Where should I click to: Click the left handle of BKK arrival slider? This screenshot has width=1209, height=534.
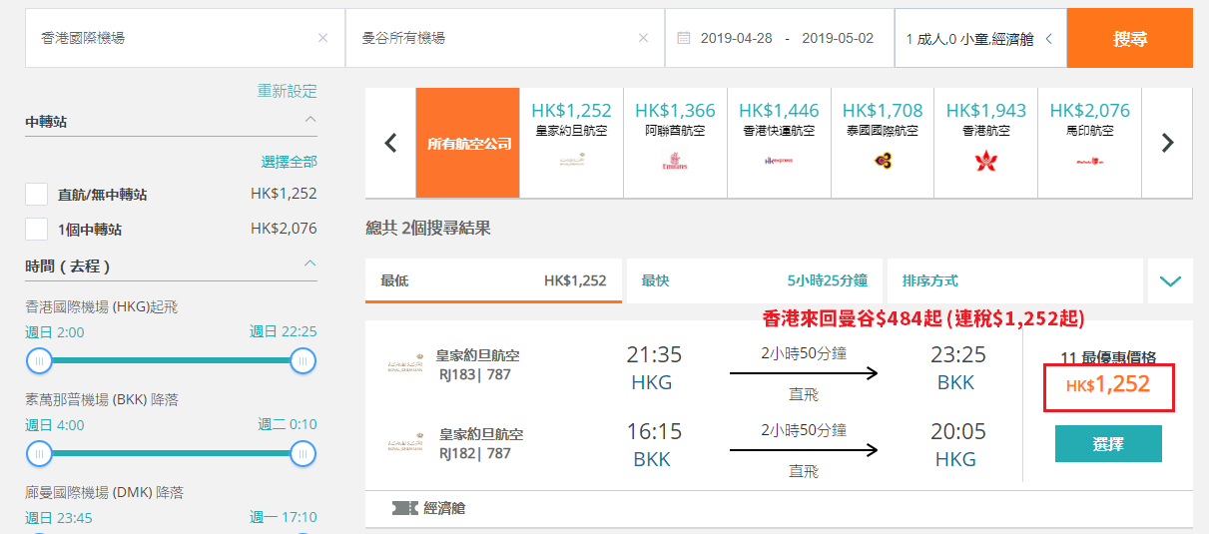(x=38, y=454)
